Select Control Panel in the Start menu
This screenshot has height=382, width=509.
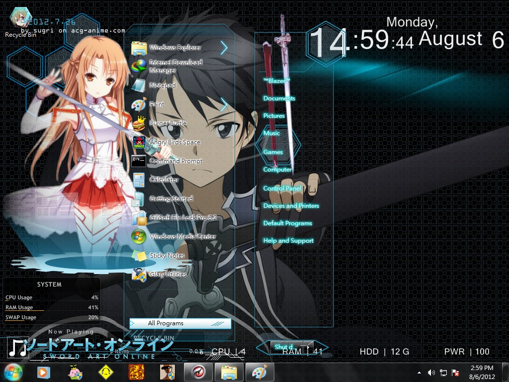[x=282, y=189]
